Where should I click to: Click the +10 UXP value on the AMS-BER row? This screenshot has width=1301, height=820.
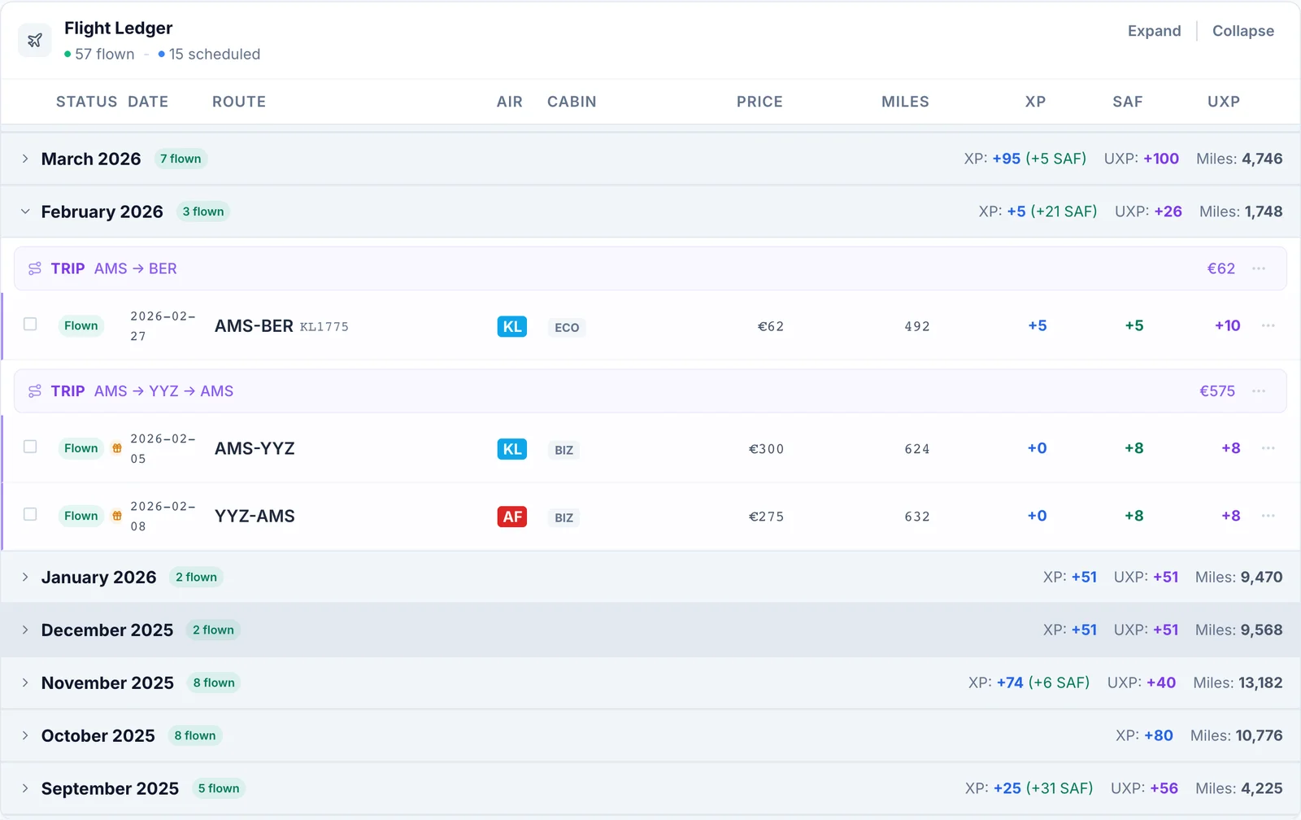pyautogui.click(x=1228, y=325)
